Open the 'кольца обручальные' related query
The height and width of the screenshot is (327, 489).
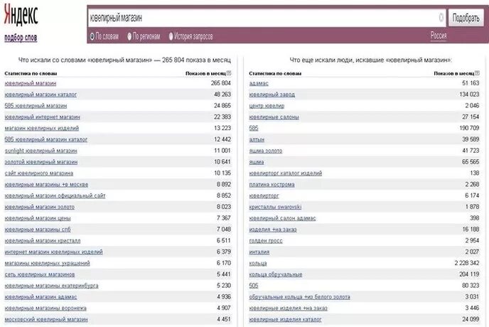point(276,274)
